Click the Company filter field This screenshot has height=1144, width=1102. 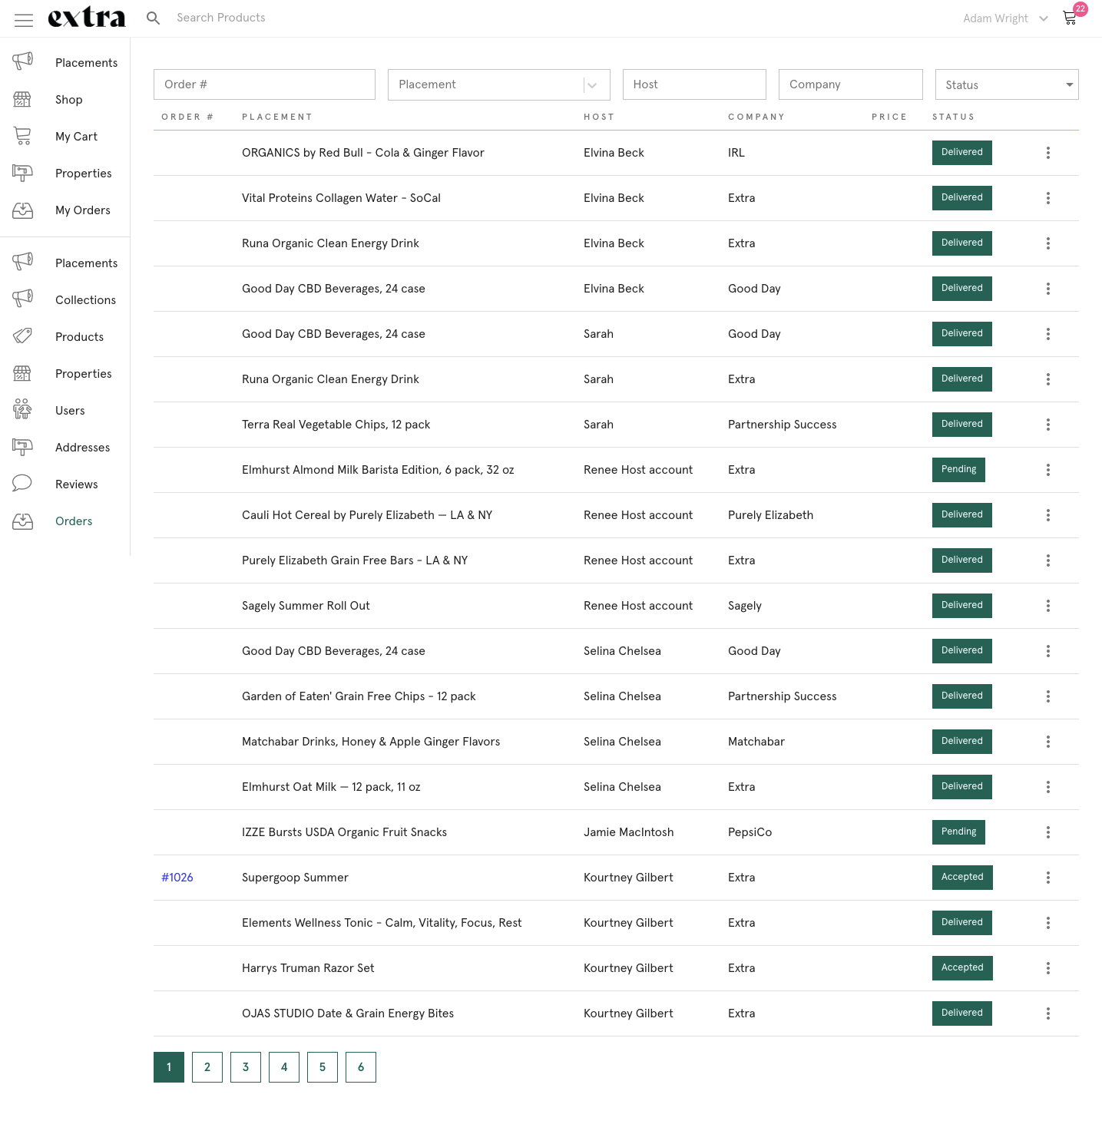[851, 84]
